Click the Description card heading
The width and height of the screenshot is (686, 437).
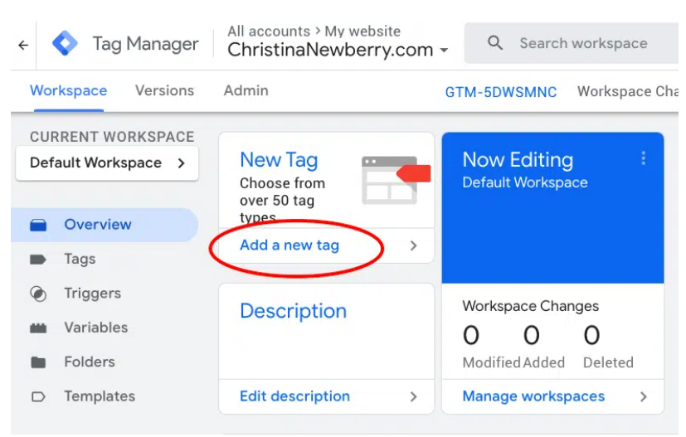293,311
